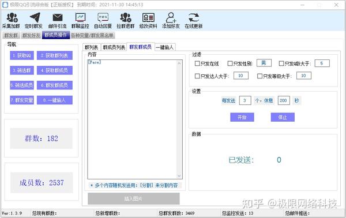
Task: Click the 修改资料 ID card icon
Action: 148,21
